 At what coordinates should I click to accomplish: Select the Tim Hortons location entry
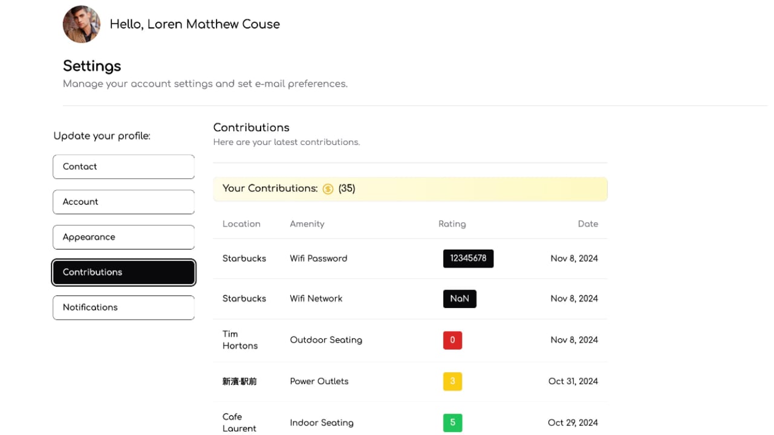point(240,340)
